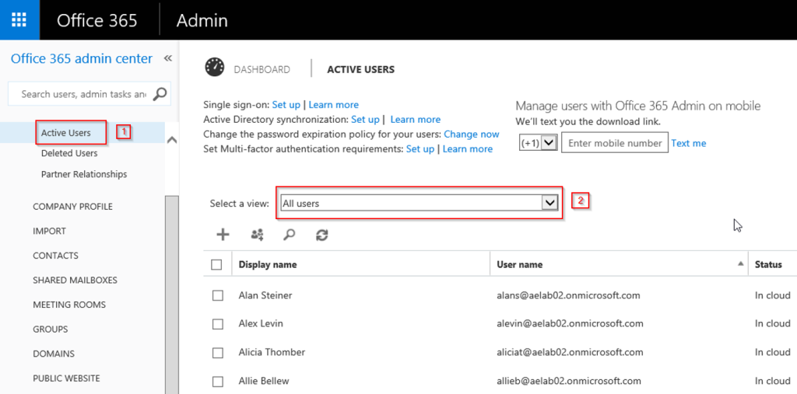Image resolution: width=797 pixels, height=394 pixels.
Task: Open the GROUPS section
Action: point(51,329)
